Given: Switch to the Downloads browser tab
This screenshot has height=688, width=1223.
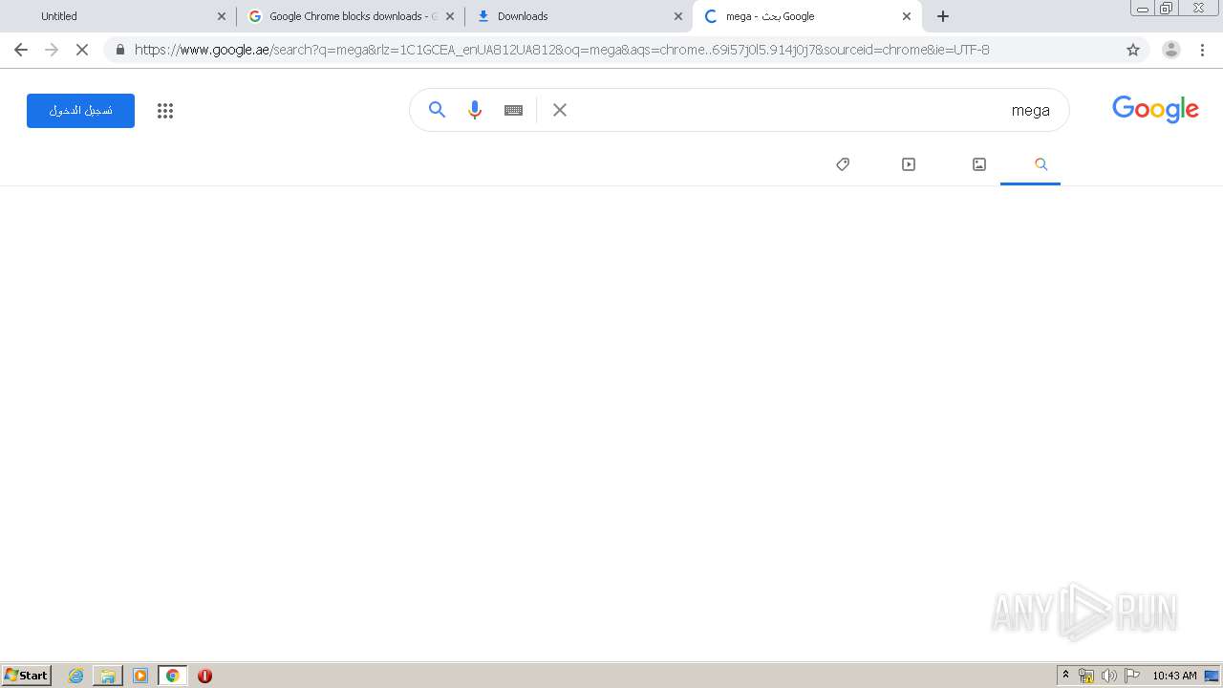Looking at the screenshot, I should tap(579, 16).
